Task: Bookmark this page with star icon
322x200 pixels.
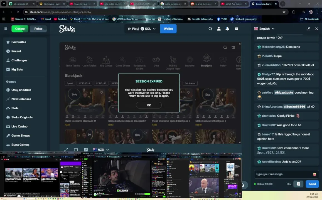Action: [284, 12]
